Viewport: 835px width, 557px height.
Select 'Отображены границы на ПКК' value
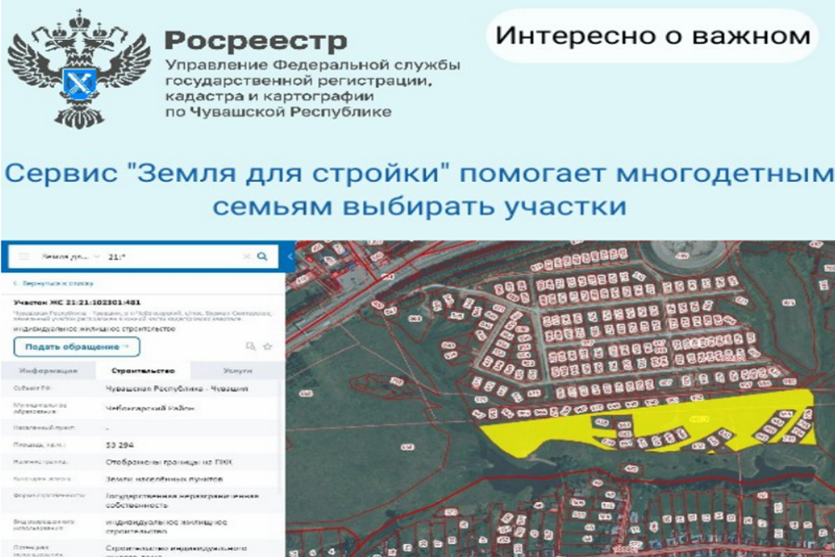click(169, 462)
